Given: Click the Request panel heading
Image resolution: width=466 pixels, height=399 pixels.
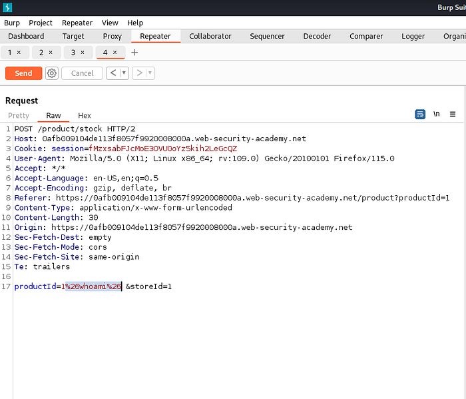Looking at the screenshot, I should [22, 101].
